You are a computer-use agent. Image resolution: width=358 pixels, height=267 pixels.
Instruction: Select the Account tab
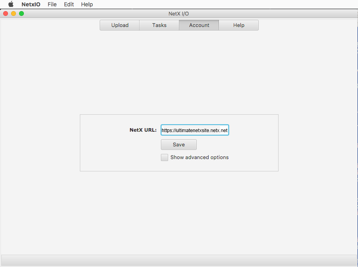199,25
